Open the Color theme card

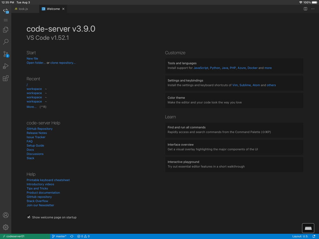(x=234, y=100)
